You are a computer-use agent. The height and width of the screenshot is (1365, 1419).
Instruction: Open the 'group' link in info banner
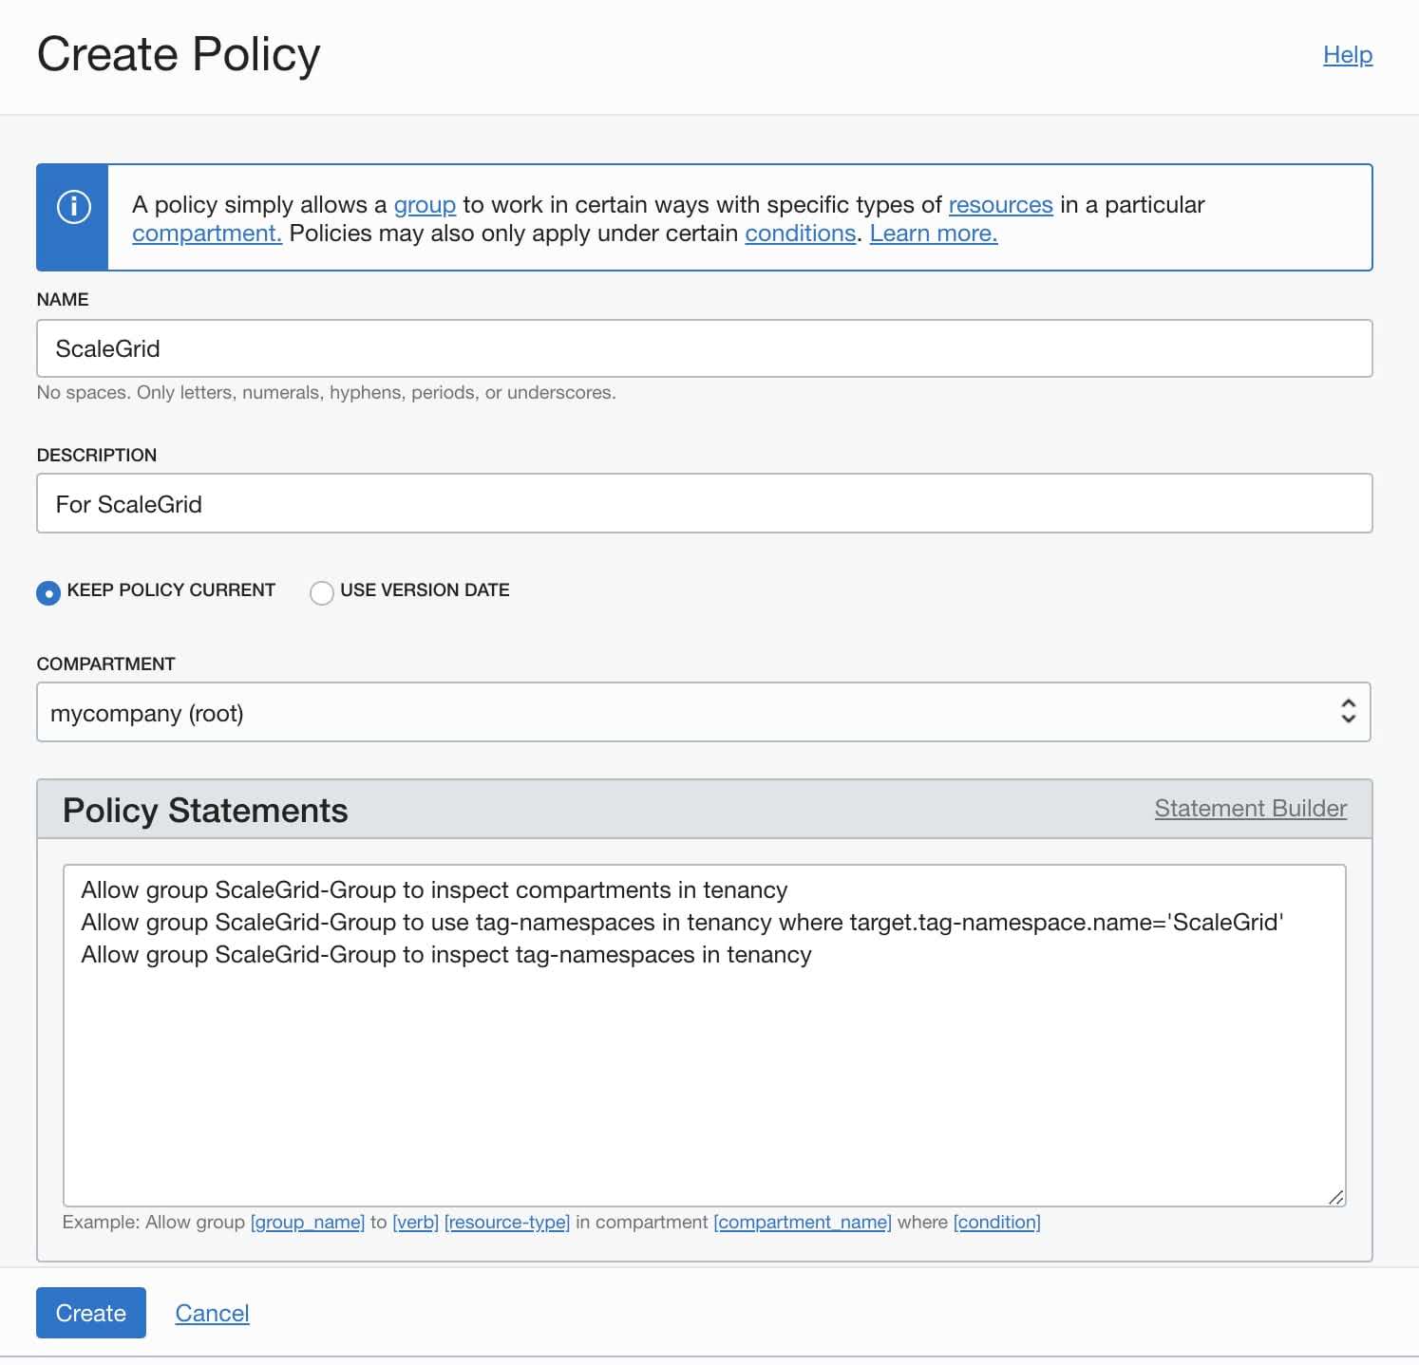click(425, 205)
